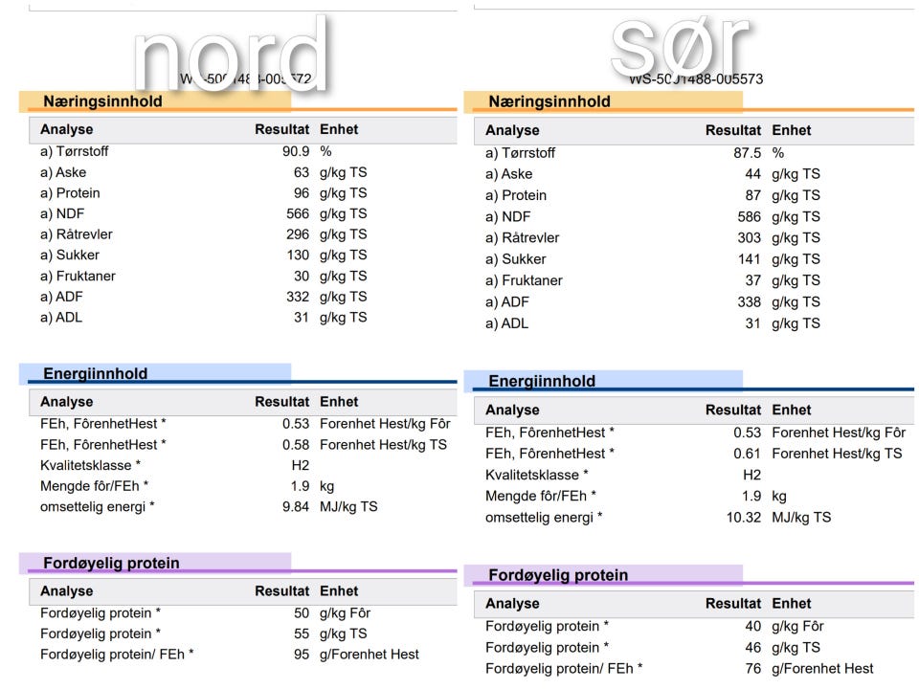Image resolution: width=919 pixels, height=689 pixels.
Task: Click the right Energiinnhold section header
Action: tap(542, 381)
